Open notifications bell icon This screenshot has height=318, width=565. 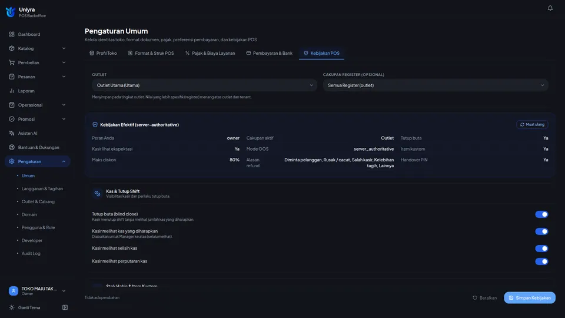point(550,8)
